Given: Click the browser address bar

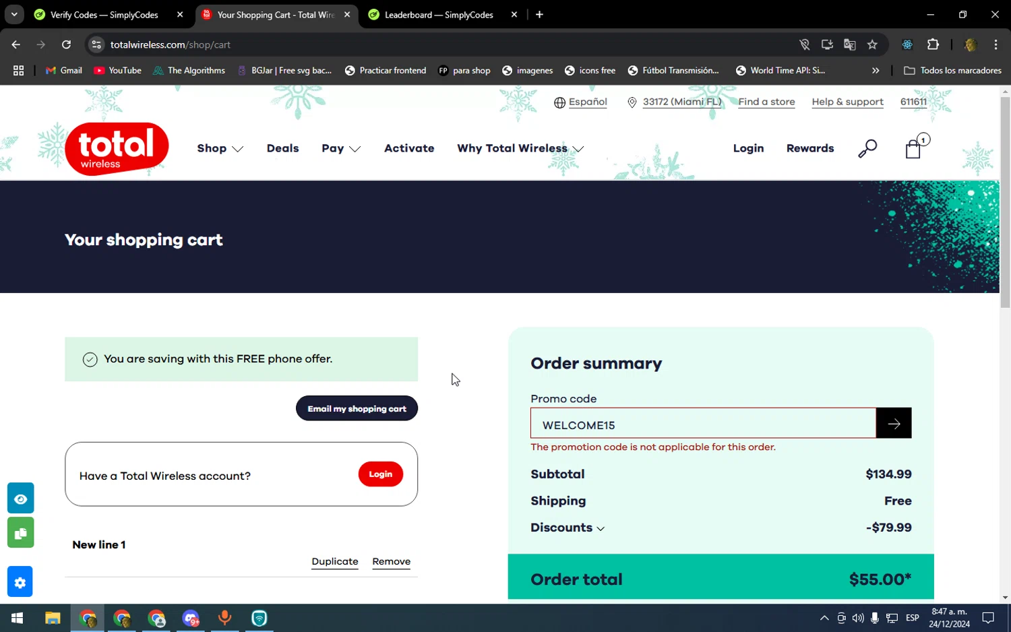Looking at the screenshot, I should click(445, 44).
